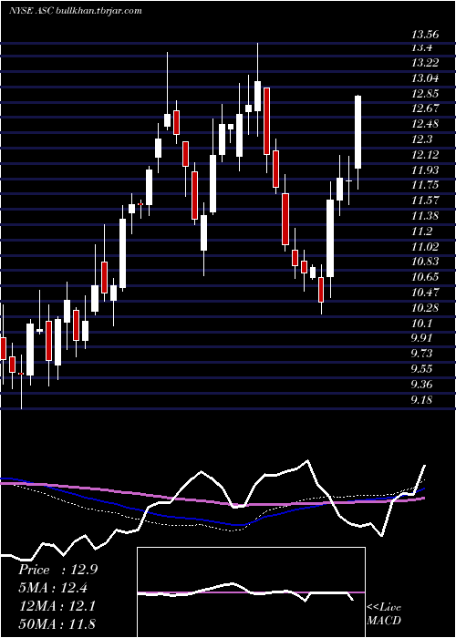Viewport: 456px width, 638px height.
Task: Click the 12.48 price axis label
Action: (x=425, y=124)
